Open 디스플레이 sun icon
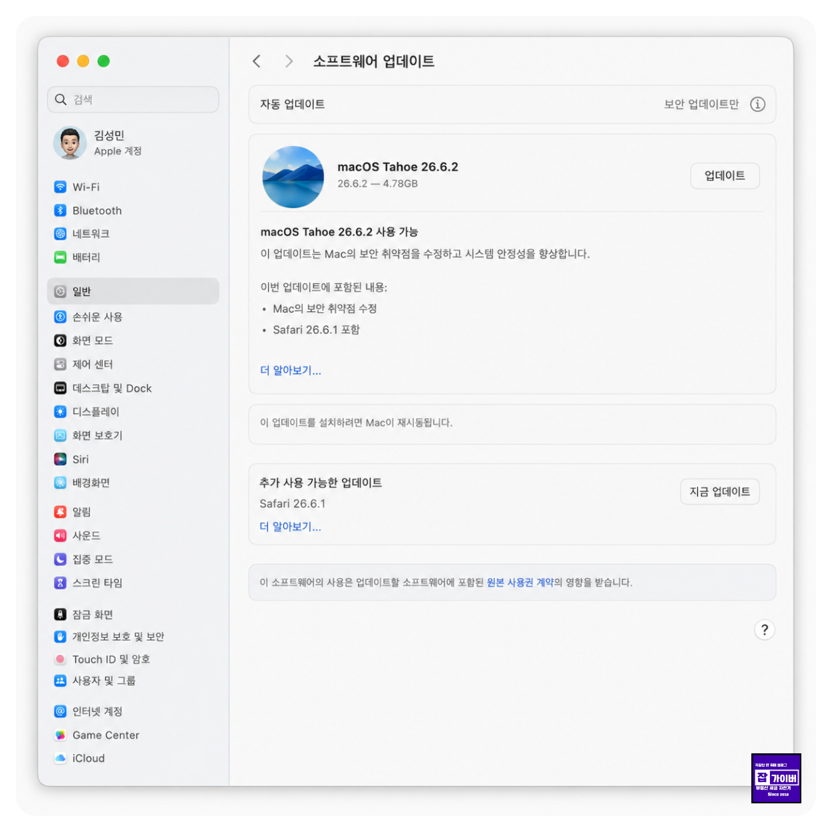 click(x=60, y=411)
